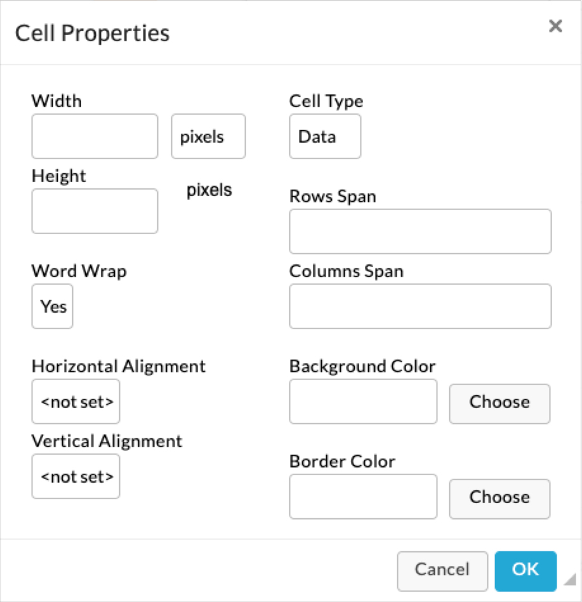The image size is (582, 602).
Task: Click the Height input field
Action: point(94,211)
